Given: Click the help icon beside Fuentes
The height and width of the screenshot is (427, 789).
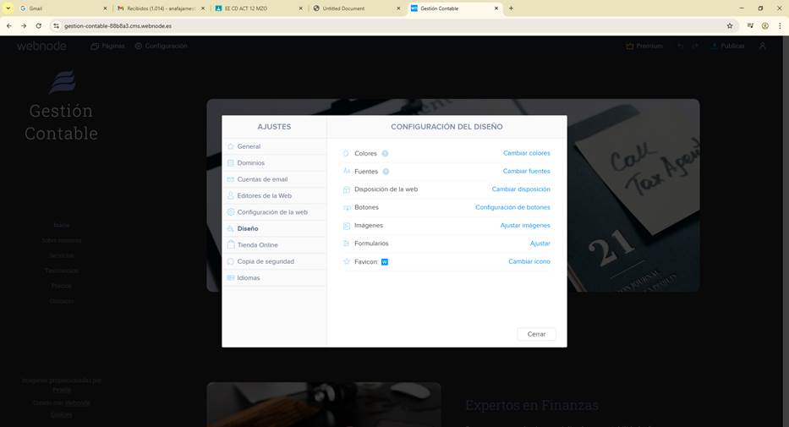Looking at the screenshot, I should (x=386, y=172).
